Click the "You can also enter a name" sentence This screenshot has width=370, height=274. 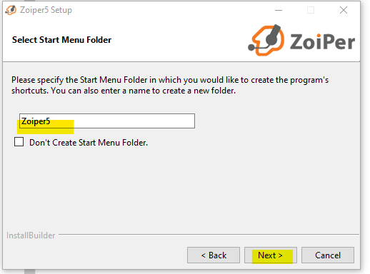click(144, 91)
